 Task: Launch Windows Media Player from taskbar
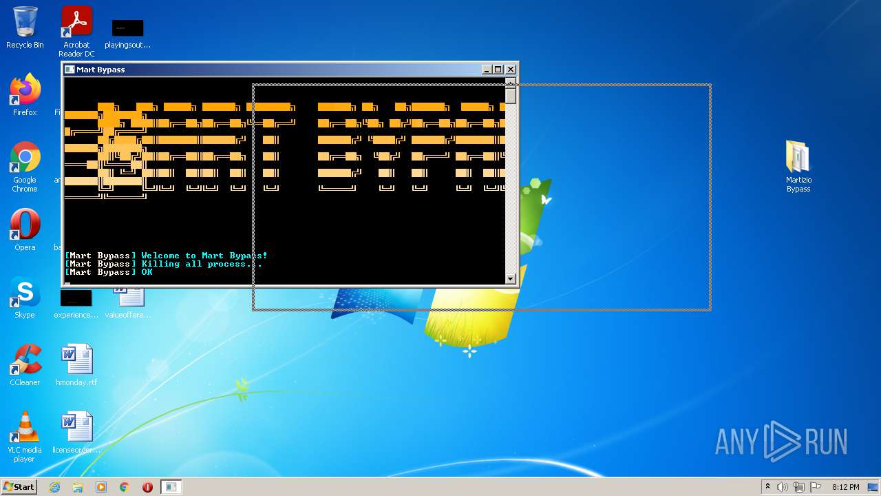(x=101, y=487)
